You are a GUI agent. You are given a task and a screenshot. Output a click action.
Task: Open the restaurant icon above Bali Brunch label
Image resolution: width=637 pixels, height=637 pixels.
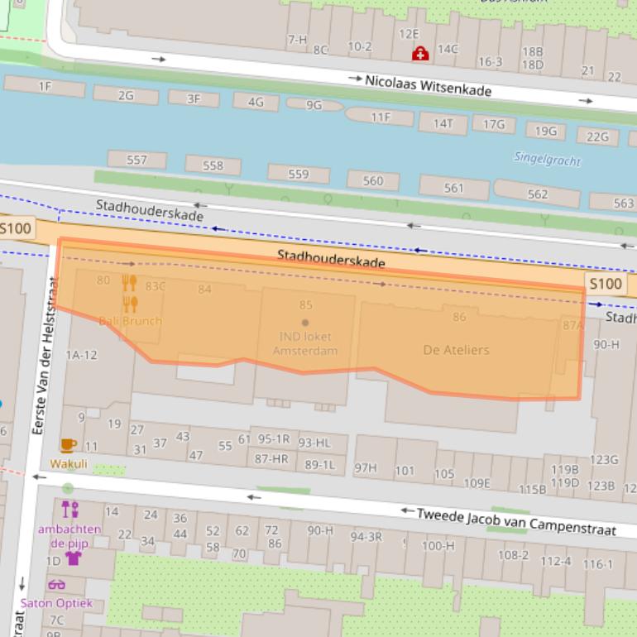[130, 305]
